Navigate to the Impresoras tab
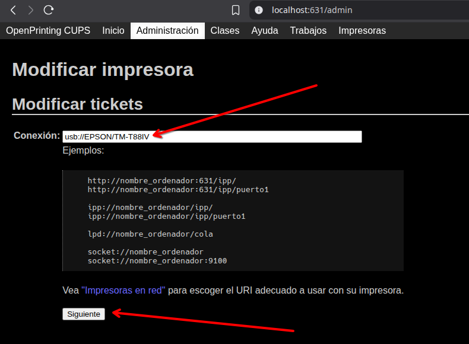Screen dimensions: 469x344 coord(362,31)
